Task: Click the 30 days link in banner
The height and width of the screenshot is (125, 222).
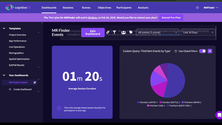Action: (92, 18)
